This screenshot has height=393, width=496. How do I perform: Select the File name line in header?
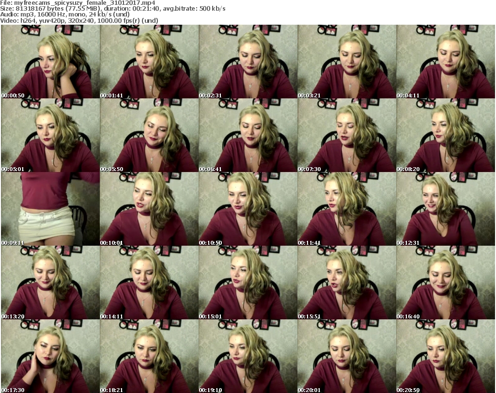pyautogui.click(x=77, y=3)
